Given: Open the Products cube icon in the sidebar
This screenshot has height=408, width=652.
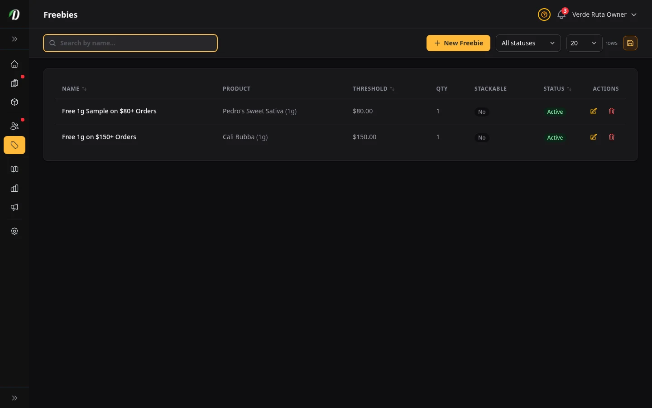Looking at the screenshot, I should tap(14, 102).
